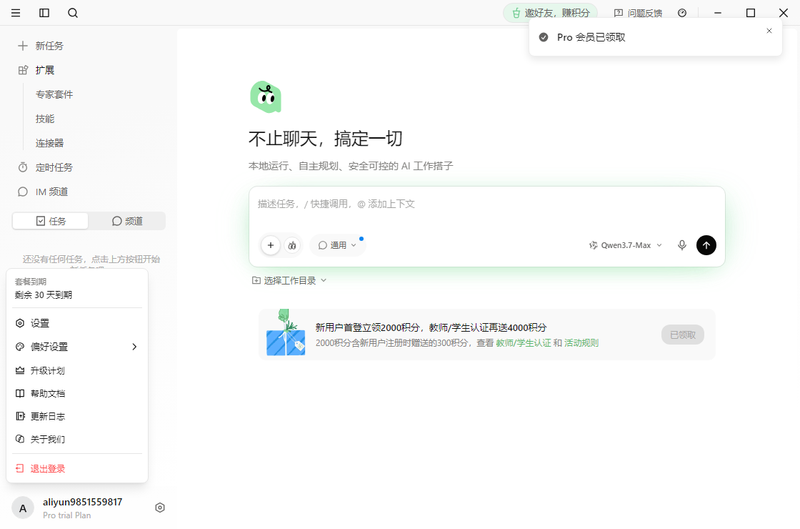Open the Qwen3.7-Max model dropdown

click(x=626, y=245)
